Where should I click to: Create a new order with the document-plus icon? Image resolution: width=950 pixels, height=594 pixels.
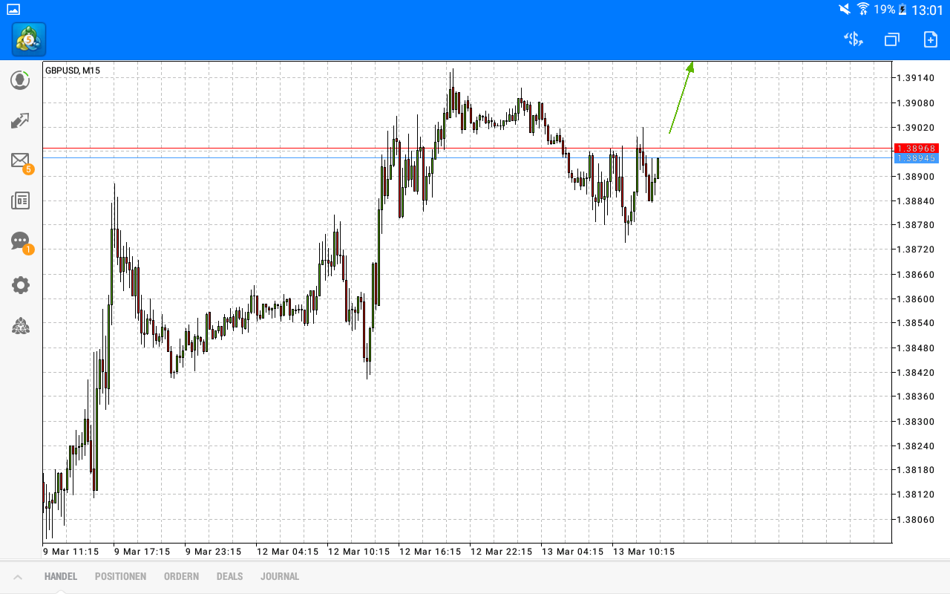click(x=931, y=39)
